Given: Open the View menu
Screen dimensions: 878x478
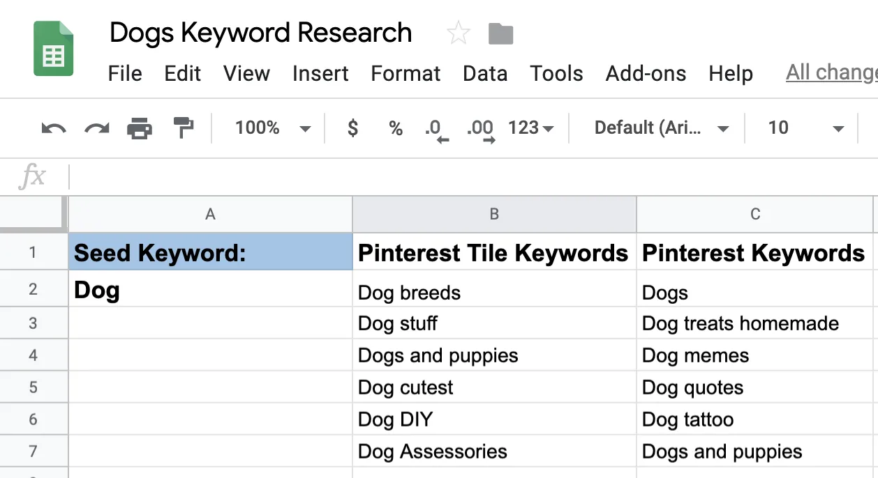Looking at the screenshot, I should (x=246, y=74).
